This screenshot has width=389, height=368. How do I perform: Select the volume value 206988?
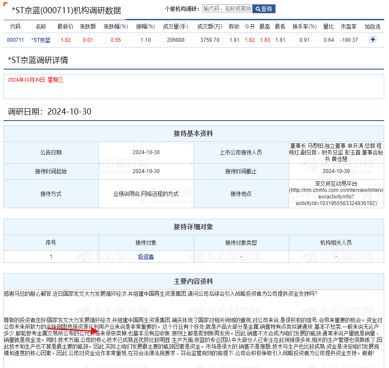176,40
